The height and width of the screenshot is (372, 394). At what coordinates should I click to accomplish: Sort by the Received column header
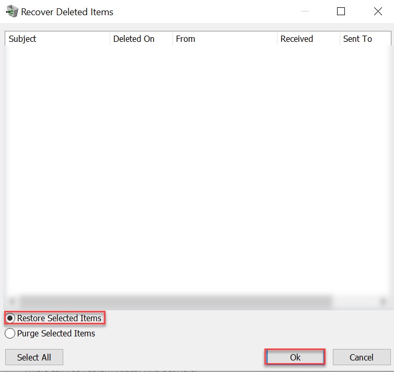click(309, 39)
